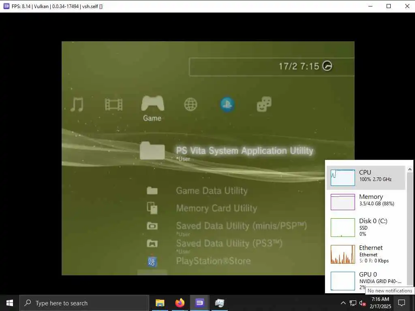Screen dimensions: 415x311
Task: Select Saved Data Utility (PS3) text
Action: pyautogui.click(x=229, y=243)
